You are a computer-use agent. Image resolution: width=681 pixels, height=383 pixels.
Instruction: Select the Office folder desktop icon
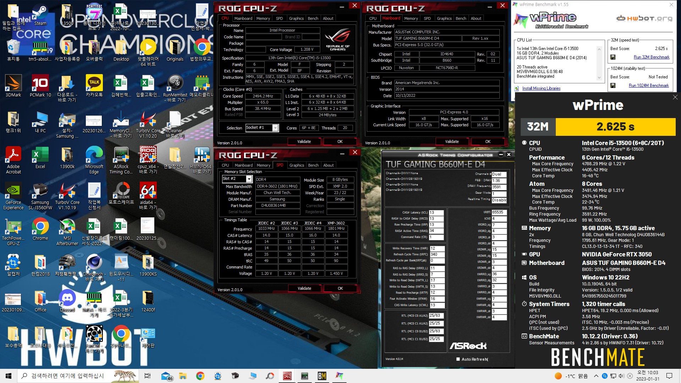40,301
